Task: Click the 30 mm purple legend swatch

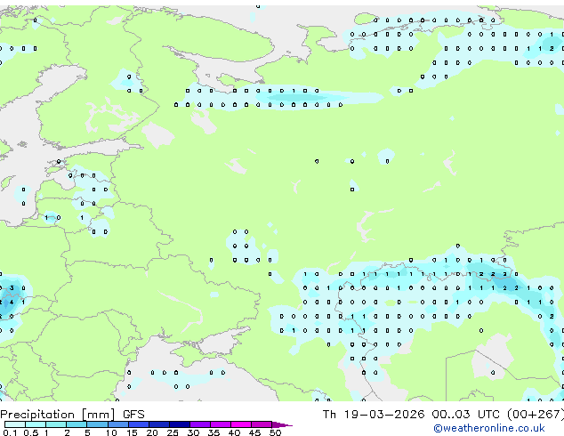Action: [x=200, y=424]
